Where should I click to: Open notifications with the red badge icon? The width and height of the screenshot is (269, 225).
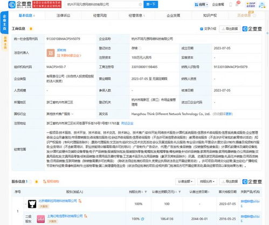coord(238,4)
